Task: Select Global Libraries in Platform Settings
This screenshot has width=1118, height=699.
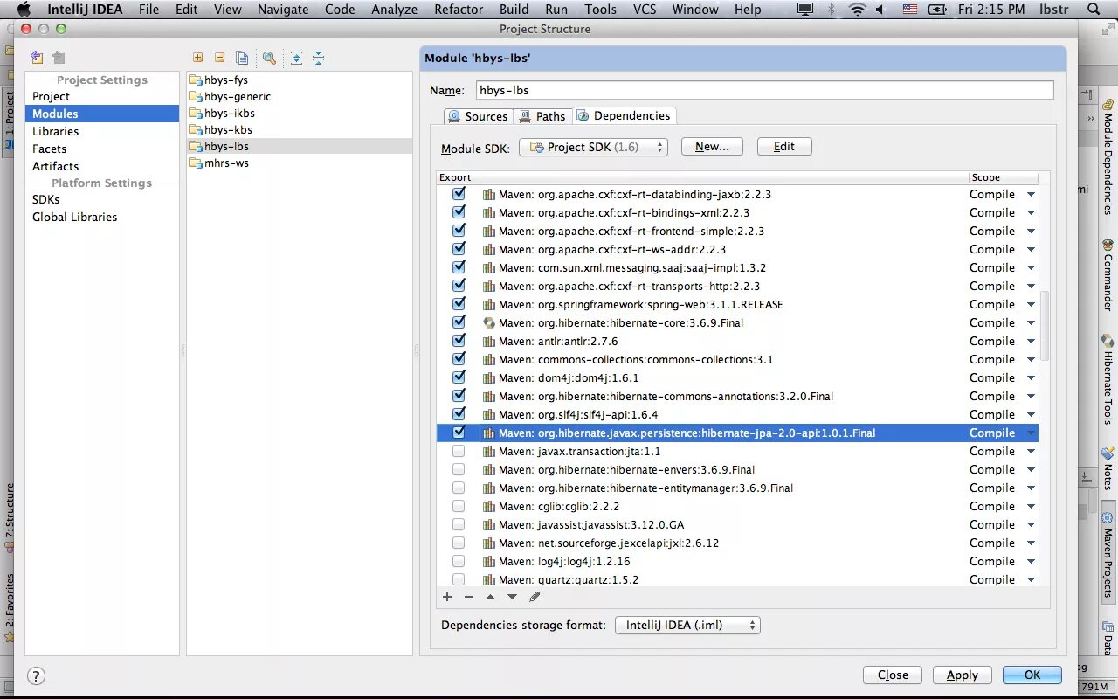Action: coord(101,217)
